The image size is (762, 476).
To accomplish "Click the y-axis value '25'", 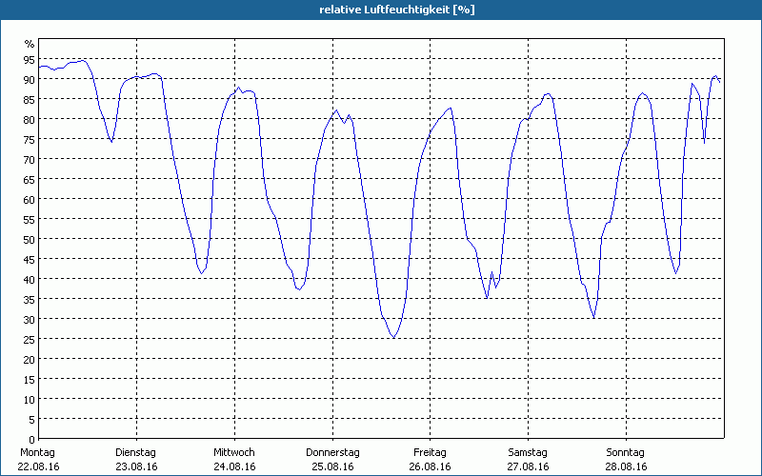I will click(30, 339).
